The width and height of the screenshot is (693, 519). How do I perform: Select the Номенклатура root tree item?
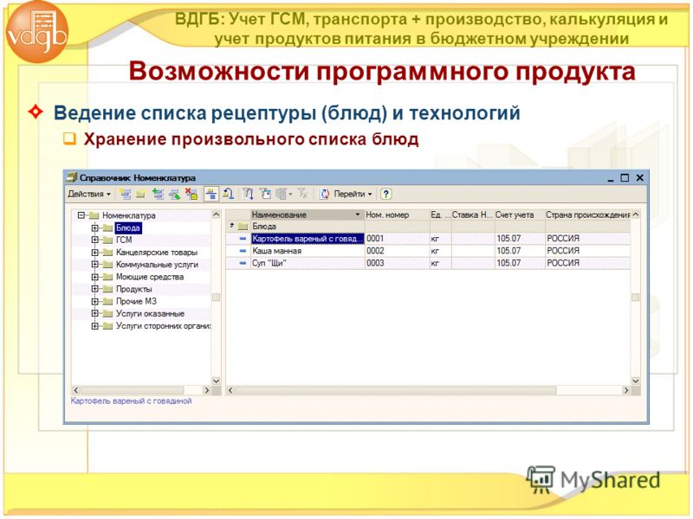click(x=128, y=215)
